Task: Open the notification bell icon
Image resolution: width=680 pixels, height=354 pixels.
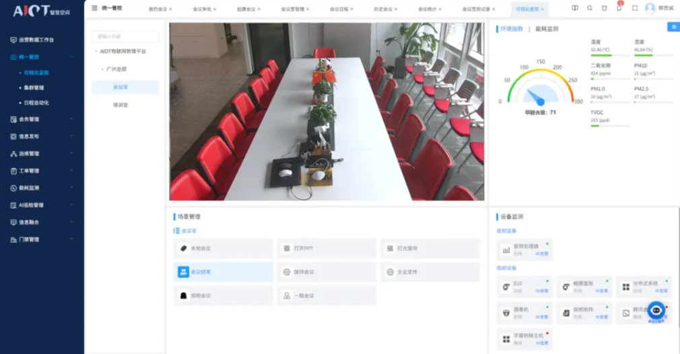Action: point(619,8)
